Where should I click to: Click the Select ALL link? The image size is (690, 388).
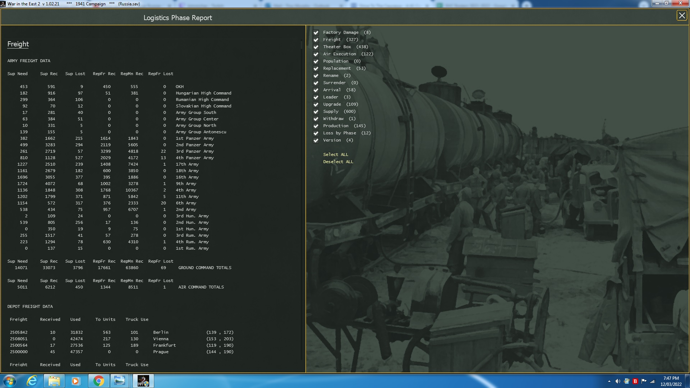[336, 154]
